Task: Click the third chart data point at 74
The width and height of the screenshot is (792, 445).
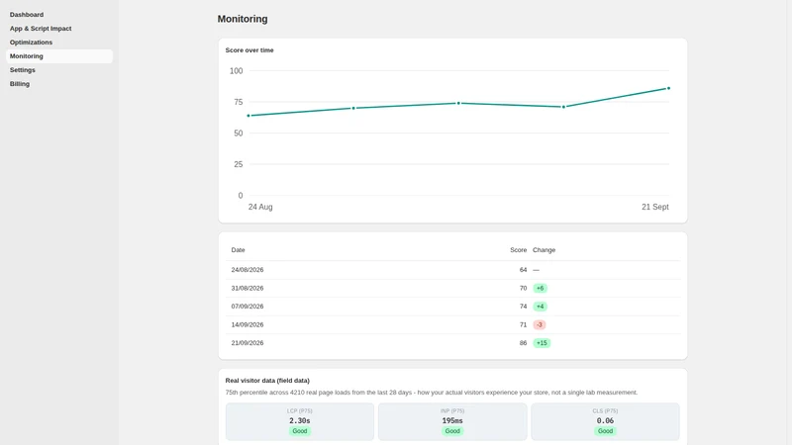Action: click(458, 103)
